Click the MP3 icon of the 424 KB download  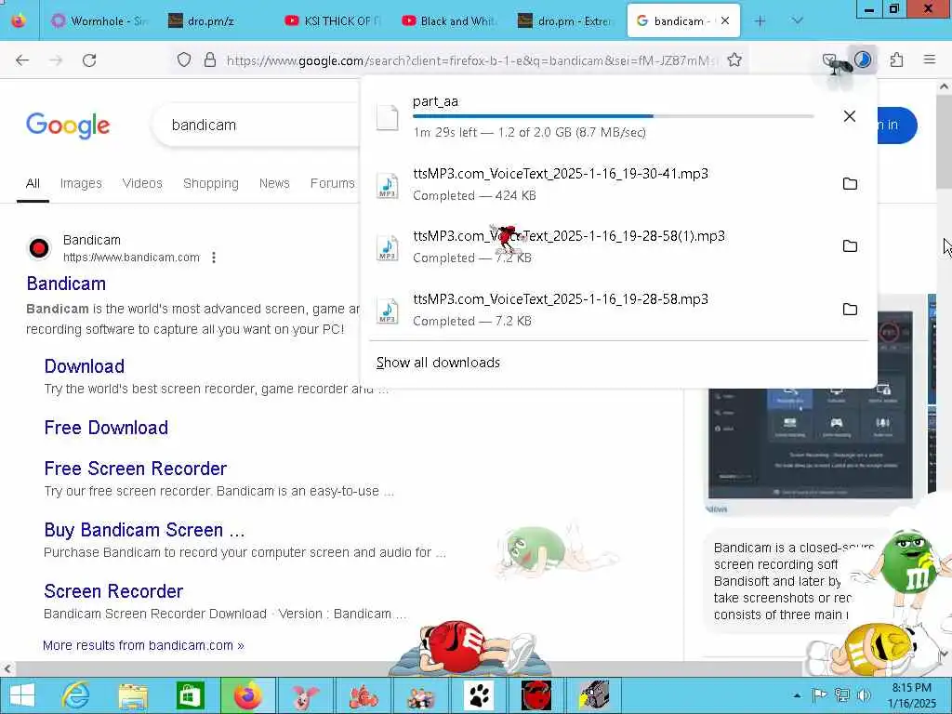[x=388, y=185]
